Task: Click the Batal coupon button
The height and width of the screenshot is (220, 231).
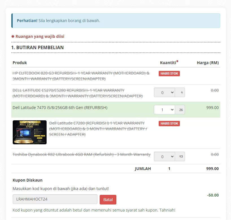Action: [108, 200]
